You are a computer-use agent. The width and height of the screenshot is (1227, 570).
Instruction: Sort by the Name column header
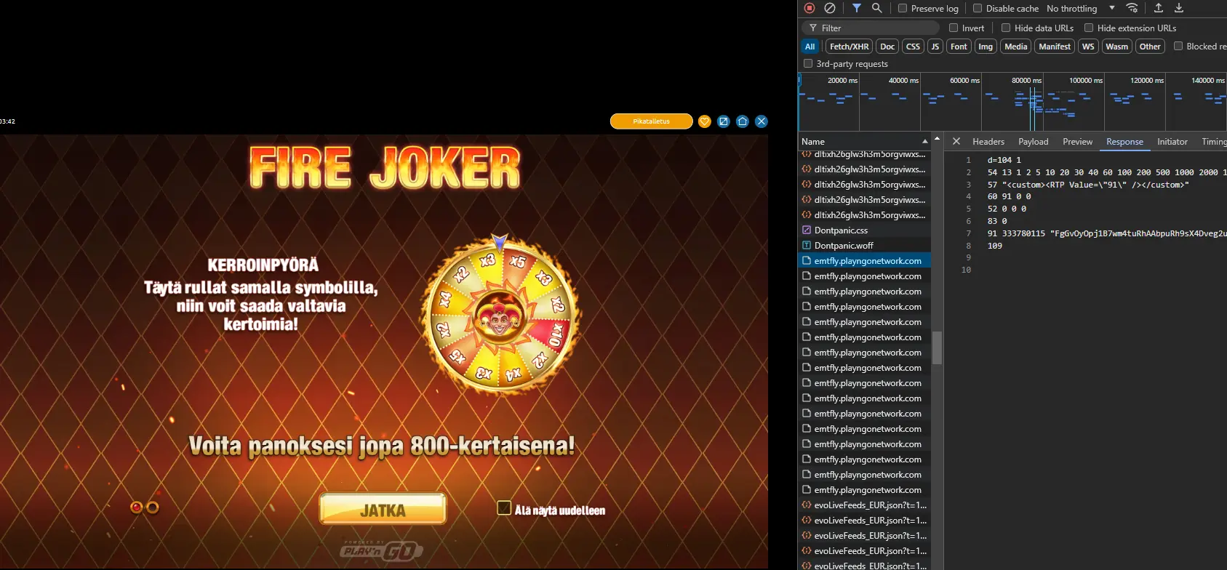click(864, 141)
